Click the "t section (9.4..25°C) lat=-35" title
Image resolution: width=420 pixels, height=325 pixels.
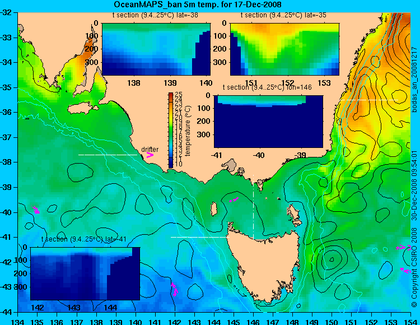pyautogui.click(x=283, y=15)
